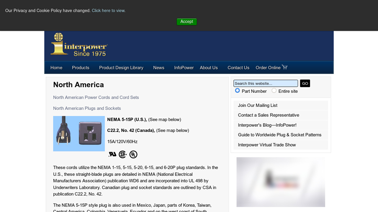378x212 pixels.
Task: Open the blurred sidebar banner image
Action: pyautogui.click(x=281, y=182)
